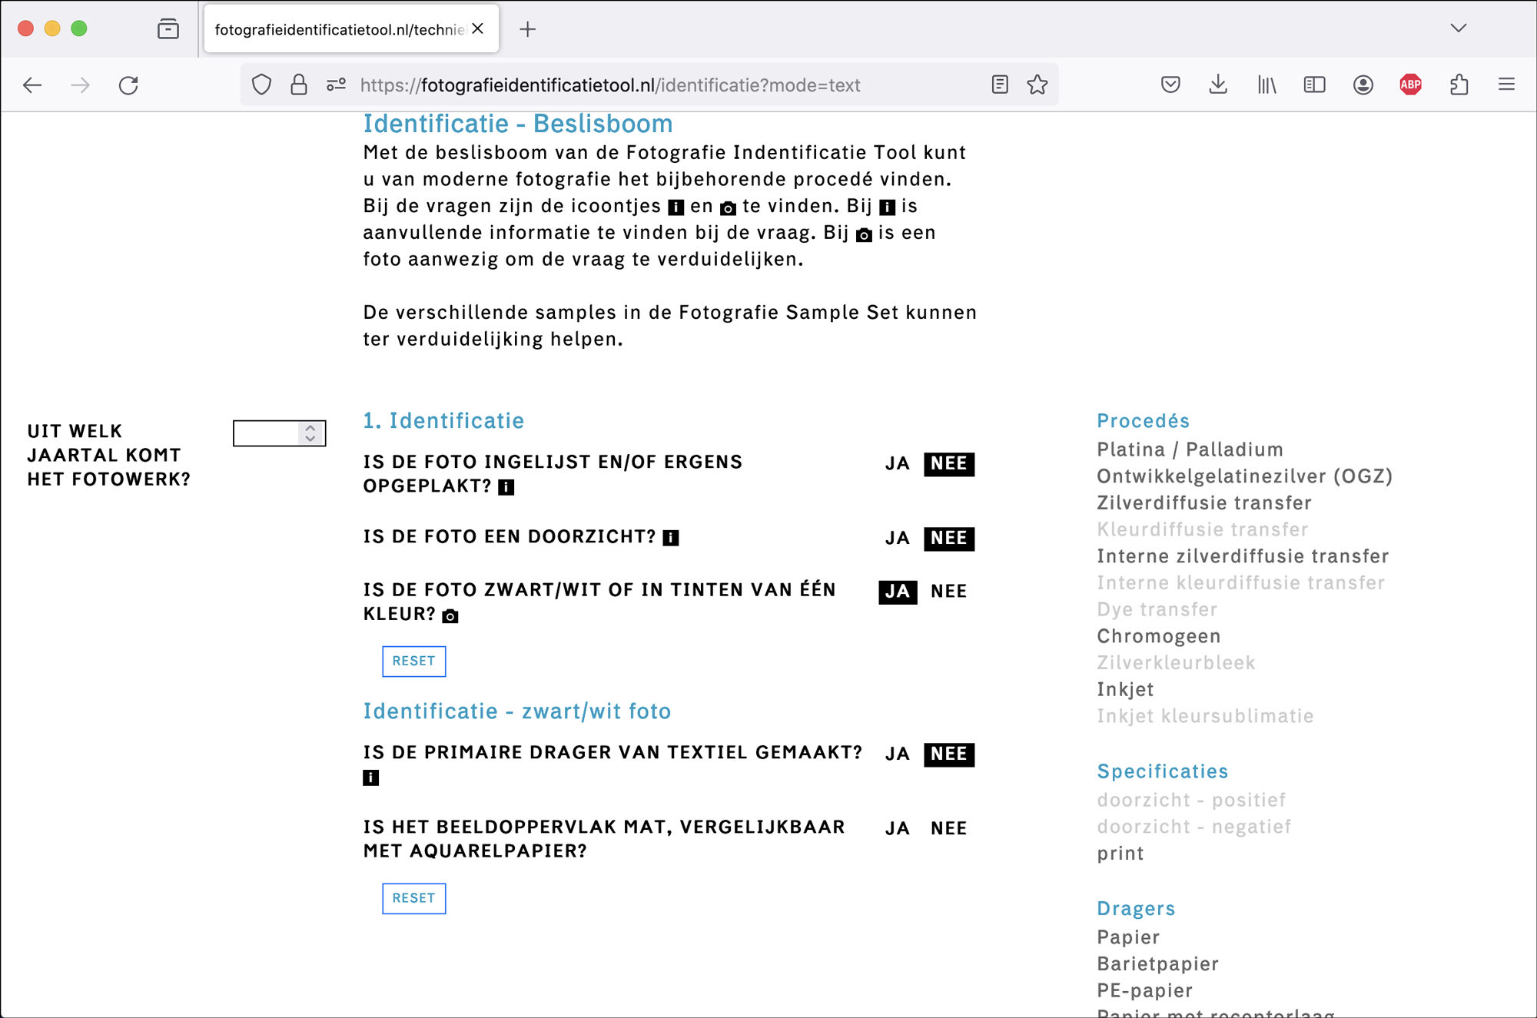This screenshot has height=1018, width=1537.
Task: Bookmark page with star icon
Action: tap(1037, 85)
